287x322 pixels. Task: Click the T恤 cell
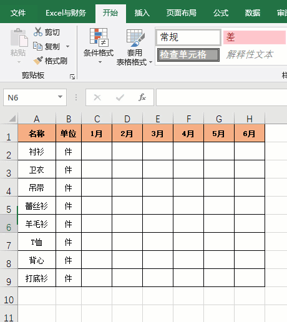tap(37, 241)
